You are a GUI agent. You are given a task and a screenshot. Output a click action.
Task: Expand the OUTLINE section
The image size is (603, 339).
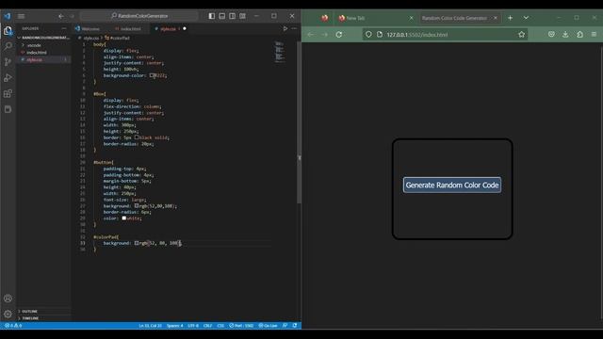(x=43, y=312)
